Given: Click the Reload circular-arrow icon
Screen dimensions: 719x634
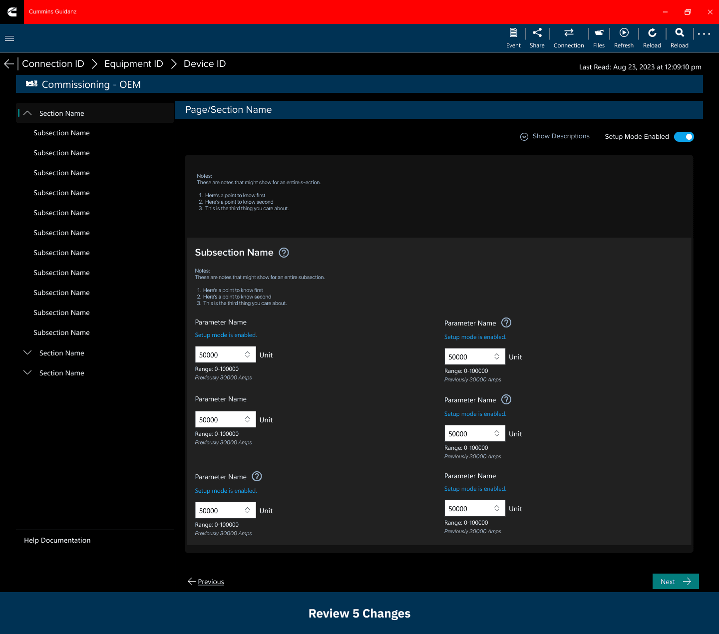Looking at the screenshot, I should pos(652,32).
